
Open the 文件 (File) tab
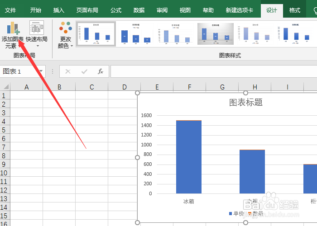click(x=10, y=10)
